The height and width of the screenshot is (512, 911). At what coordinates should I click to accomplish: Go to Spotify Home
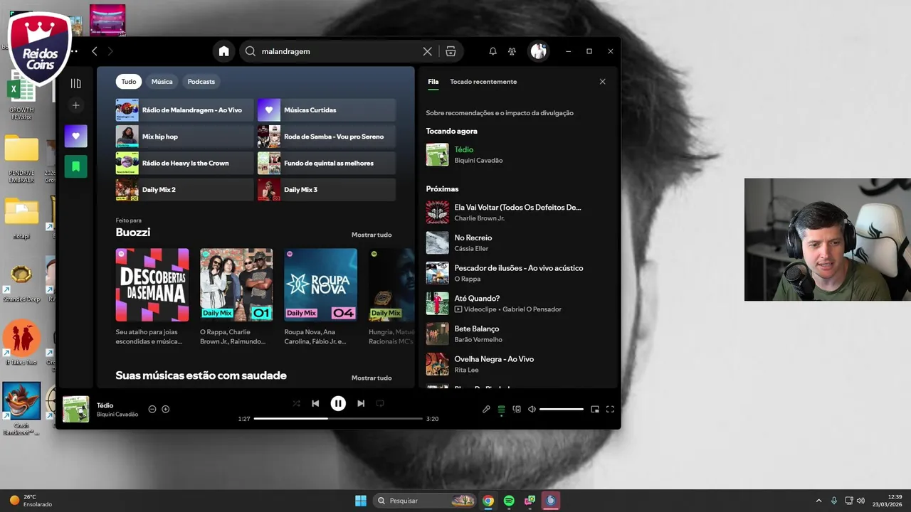coord(223,51)
